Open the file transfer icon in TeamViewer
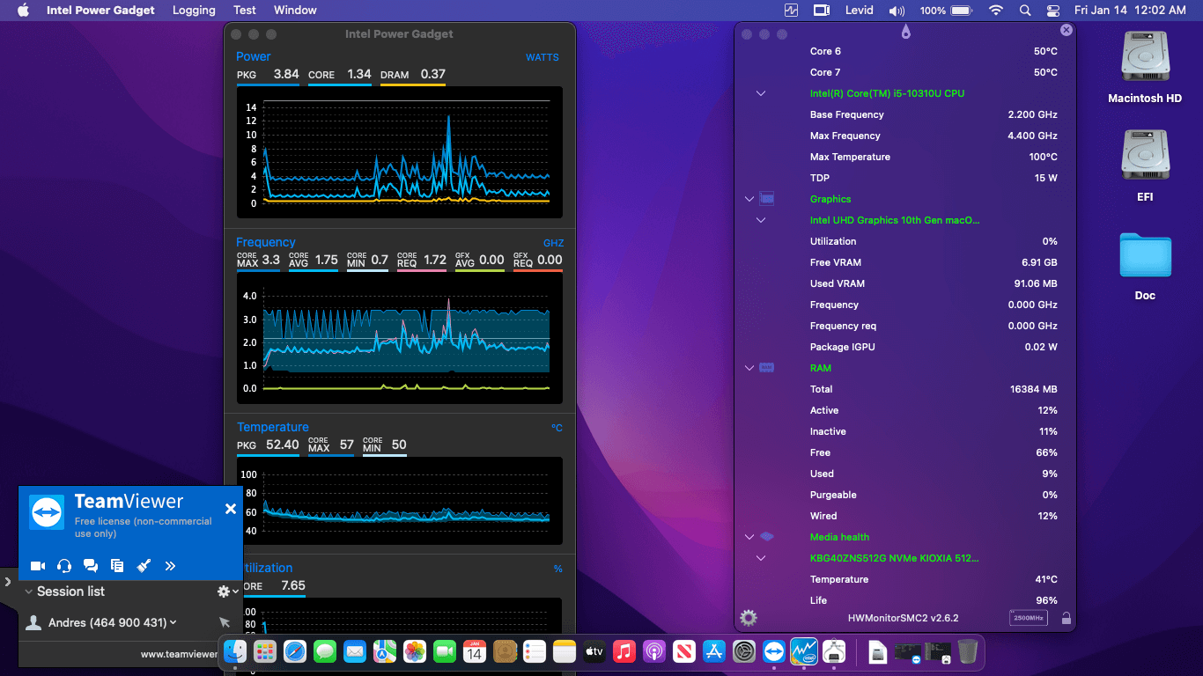1203x676 pixels. tap(117, 566)
